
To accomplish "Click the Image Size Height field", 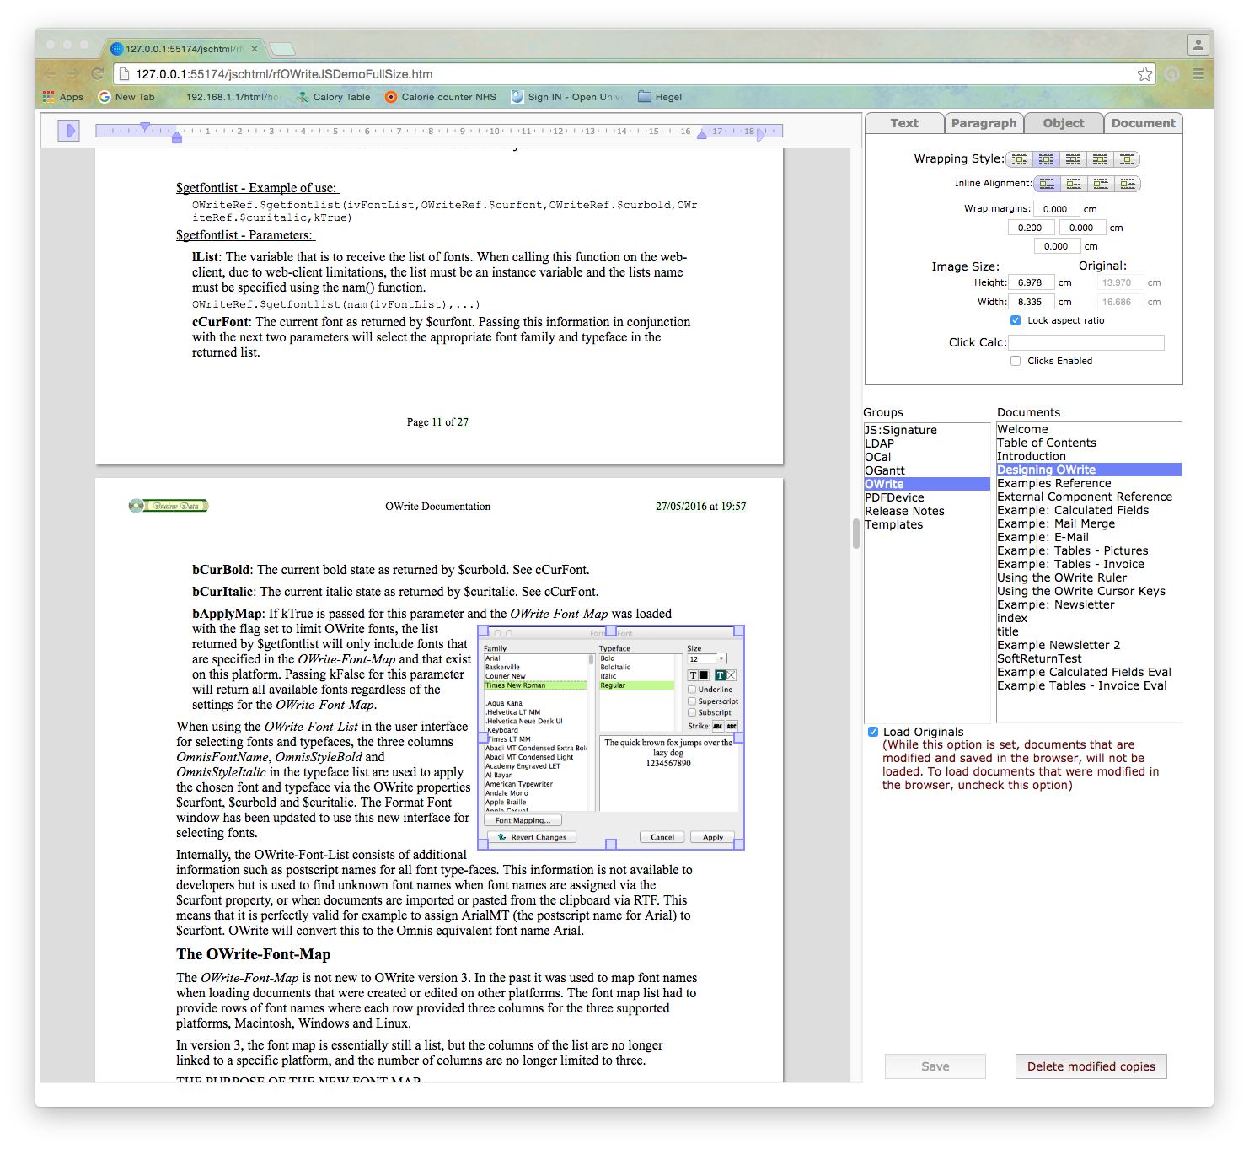I will point(1031,282).
